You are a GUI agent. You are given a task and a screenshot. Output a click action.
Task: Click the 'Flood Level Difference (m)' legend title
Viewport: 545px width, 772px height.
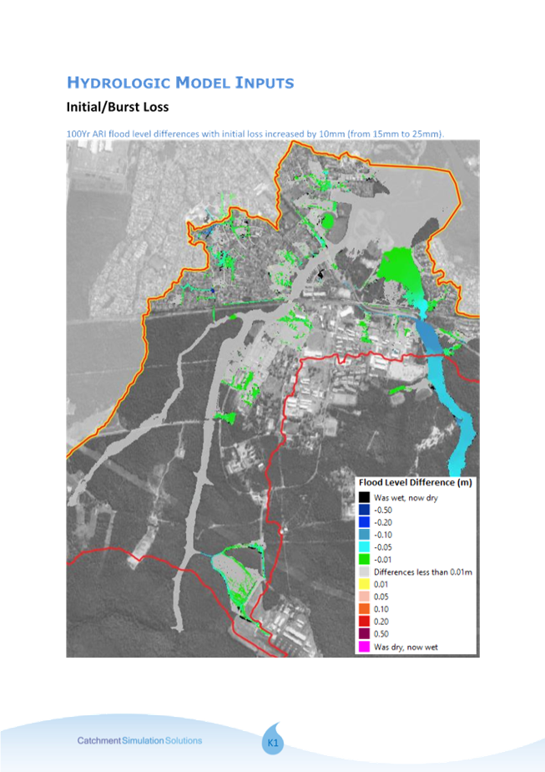click(416, 483)
